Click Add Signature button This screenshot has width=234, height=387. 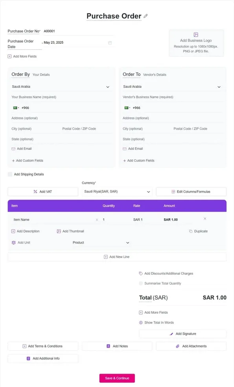[182, 334]
